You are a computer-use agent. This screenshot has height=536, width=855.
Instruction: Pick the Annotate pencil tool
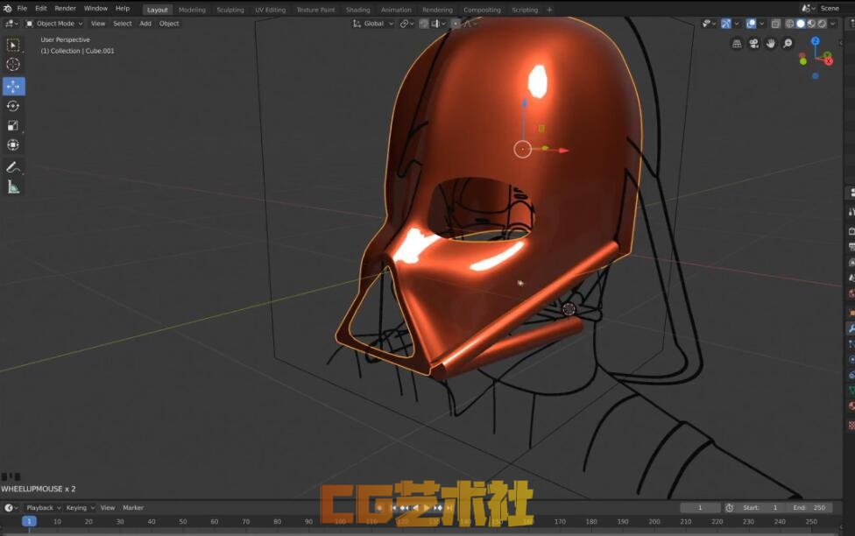13,167
